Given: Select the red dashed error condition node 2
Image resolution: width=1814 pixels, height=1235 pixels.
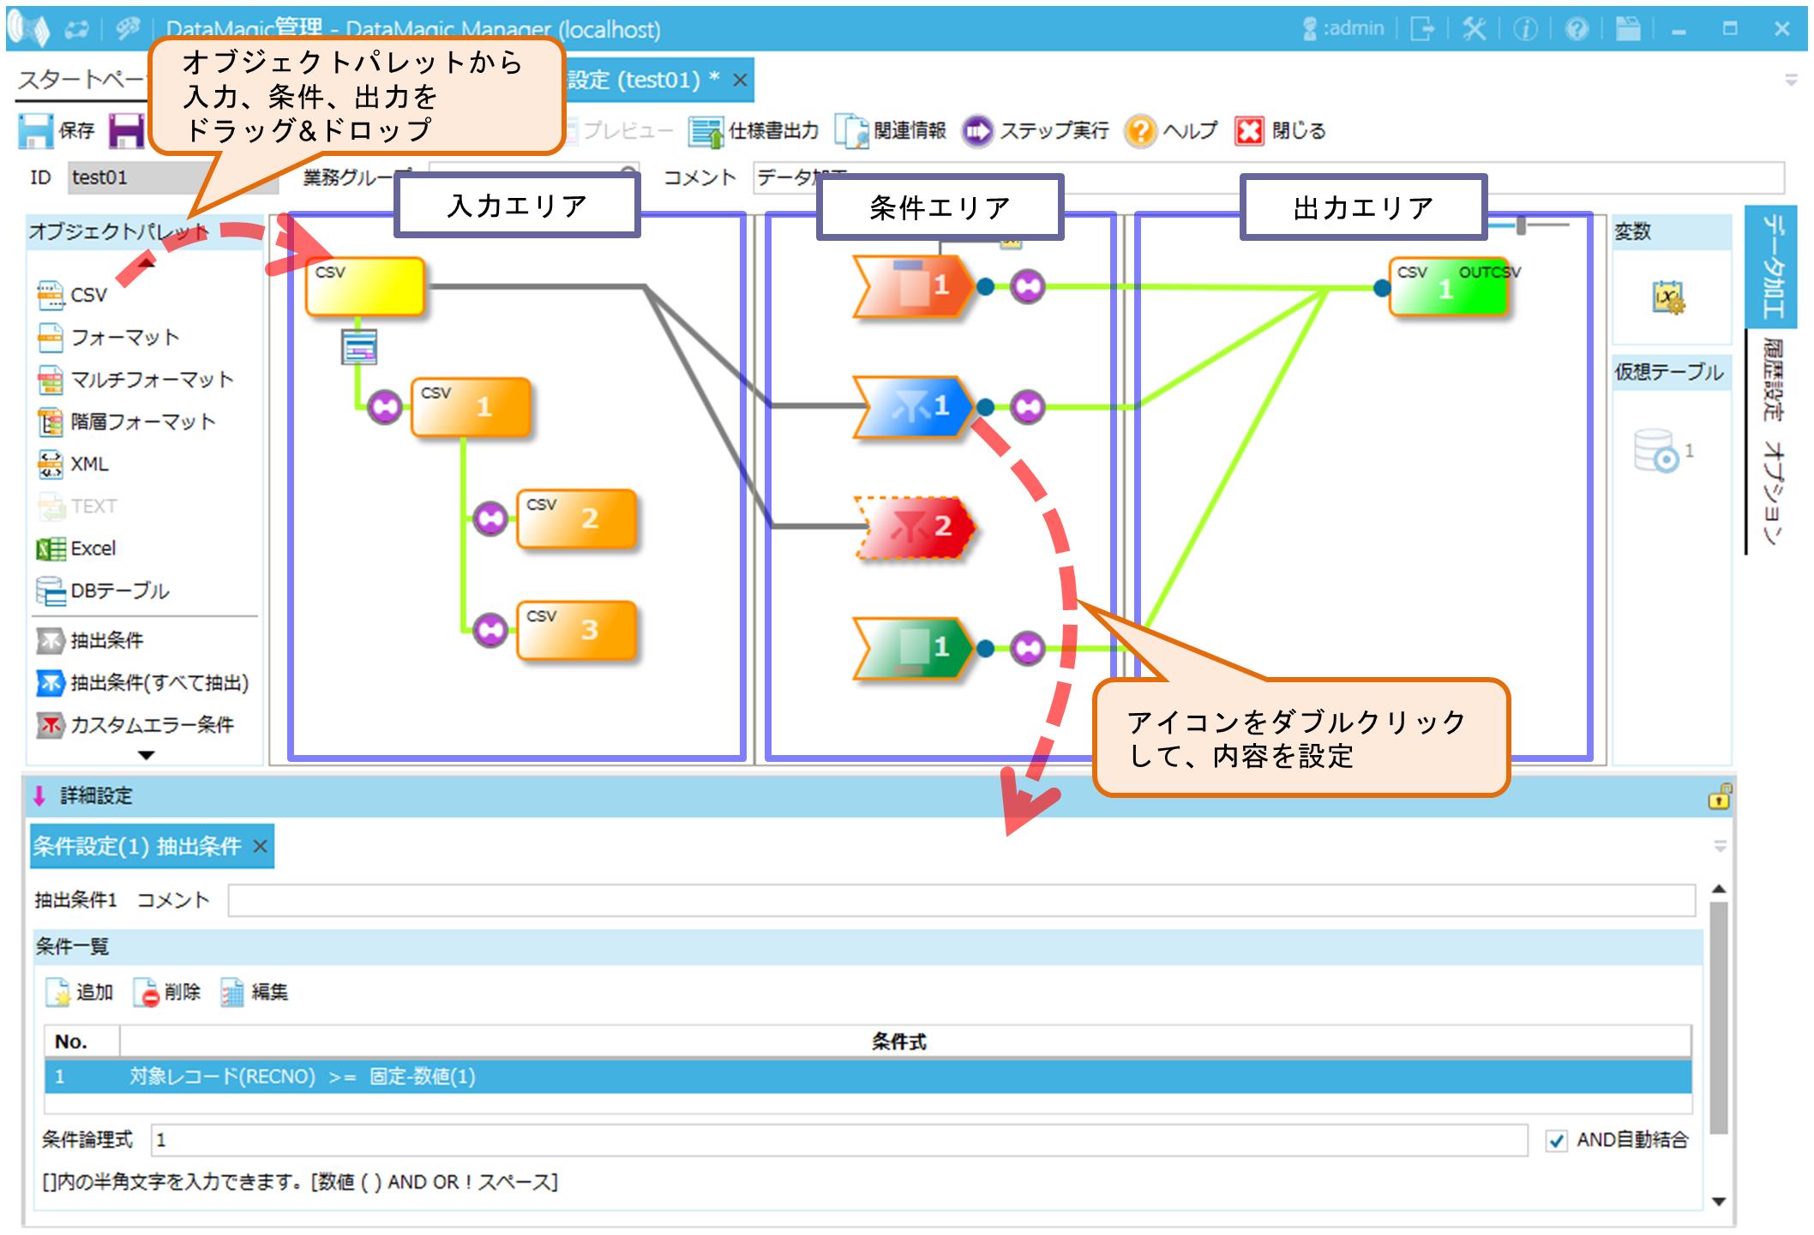Looking at the screenshot, I should point(915,527).
